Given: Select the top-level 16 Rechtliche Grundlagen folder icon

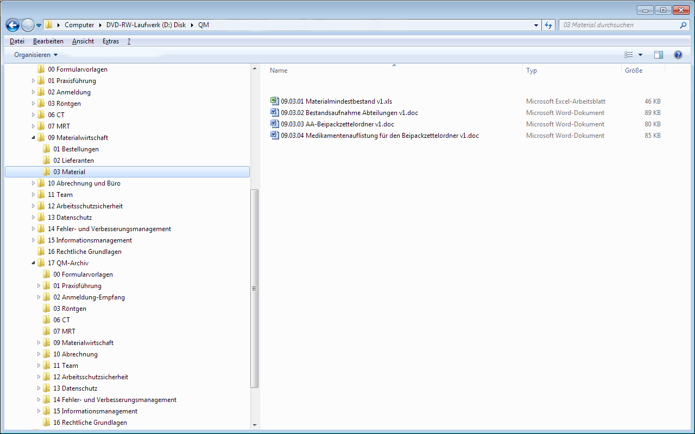Looking at the screenshot, I should coord(41,251).
